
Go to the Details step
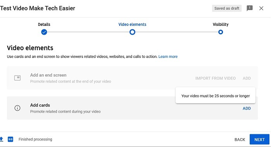tap(44, 24)
